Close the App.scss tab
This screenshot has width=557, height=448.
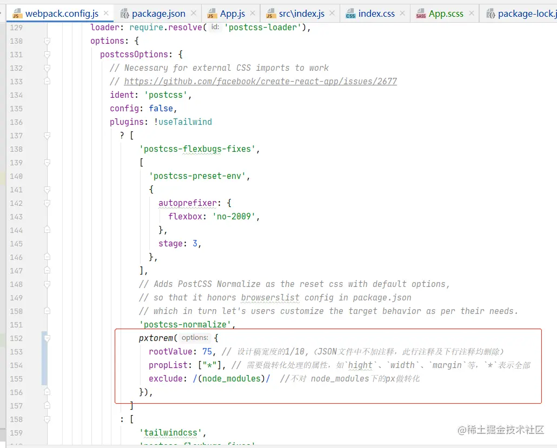(x=472, y=13)
